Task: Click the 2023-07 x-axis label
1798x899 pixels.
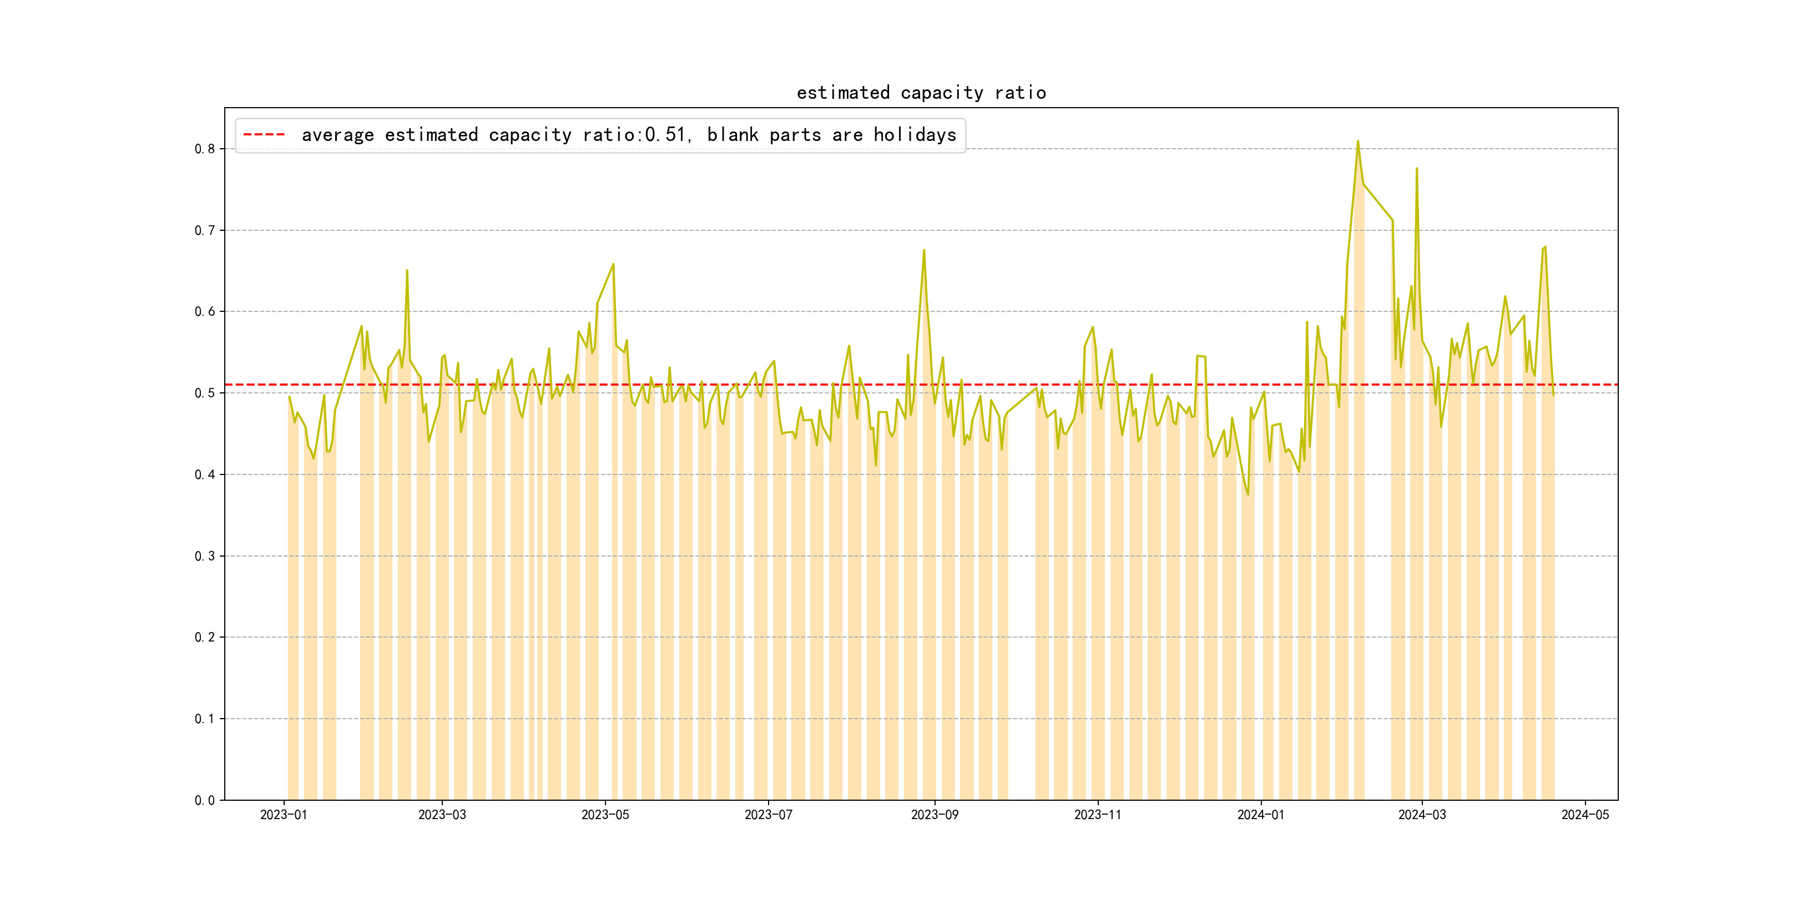Action: pos(768,815)
